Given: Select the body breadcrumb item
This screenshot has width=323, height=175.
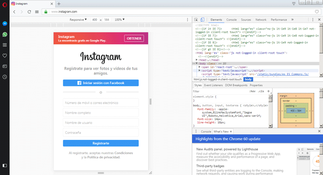Looking at the screenshot, I should coord(248,79).
